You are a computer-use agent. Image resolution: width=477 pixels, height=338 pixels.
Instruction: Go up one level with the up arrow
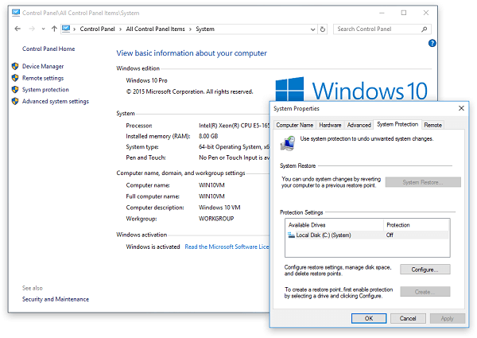click(x=54, y=29)
